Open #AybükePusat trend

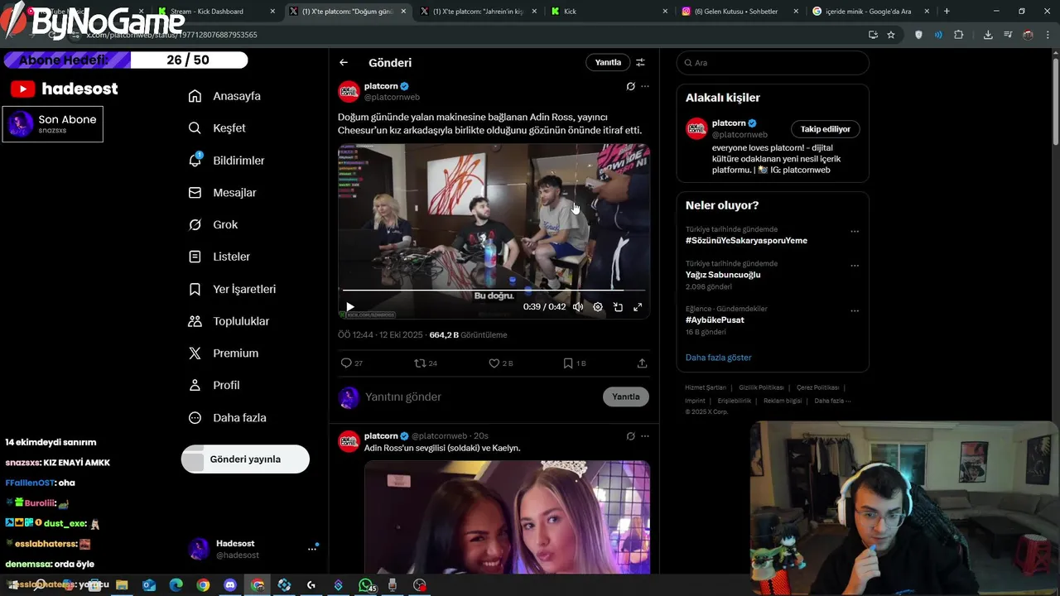tap(715, 320)
